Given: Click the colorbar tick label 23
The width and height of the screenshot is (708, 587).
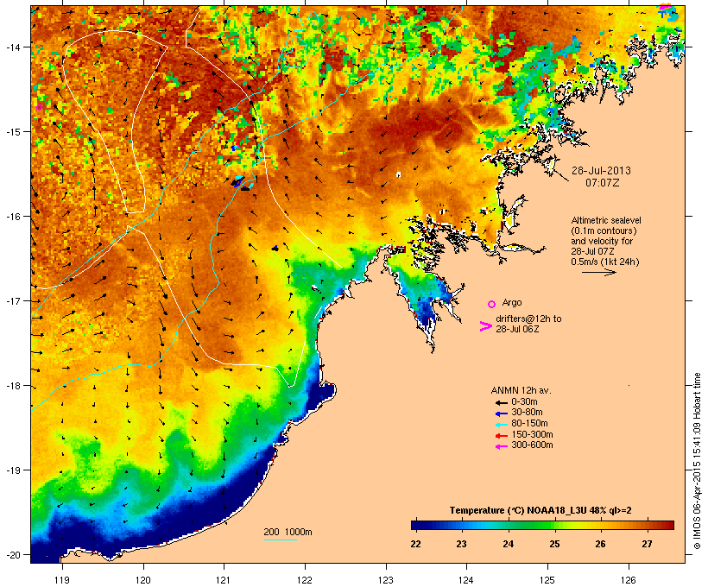Looking at the screenshot, I should (x=461, y=544).
